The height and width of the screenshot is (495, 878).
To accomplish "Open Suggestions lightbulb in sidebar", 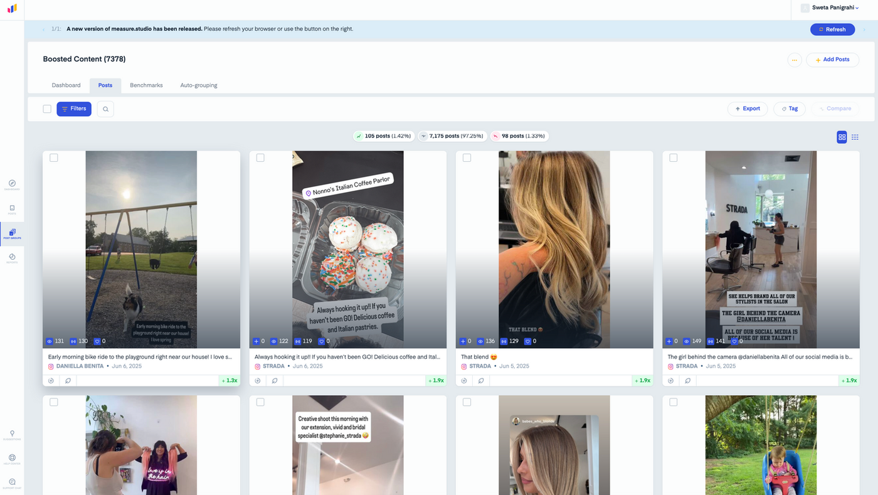I will [12, 435].
